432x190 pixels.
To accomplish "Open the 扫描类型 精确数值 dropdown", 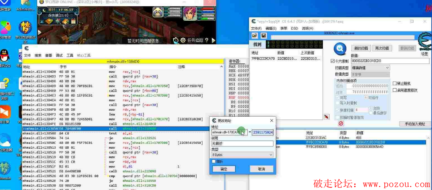I will tap(371, 68).
